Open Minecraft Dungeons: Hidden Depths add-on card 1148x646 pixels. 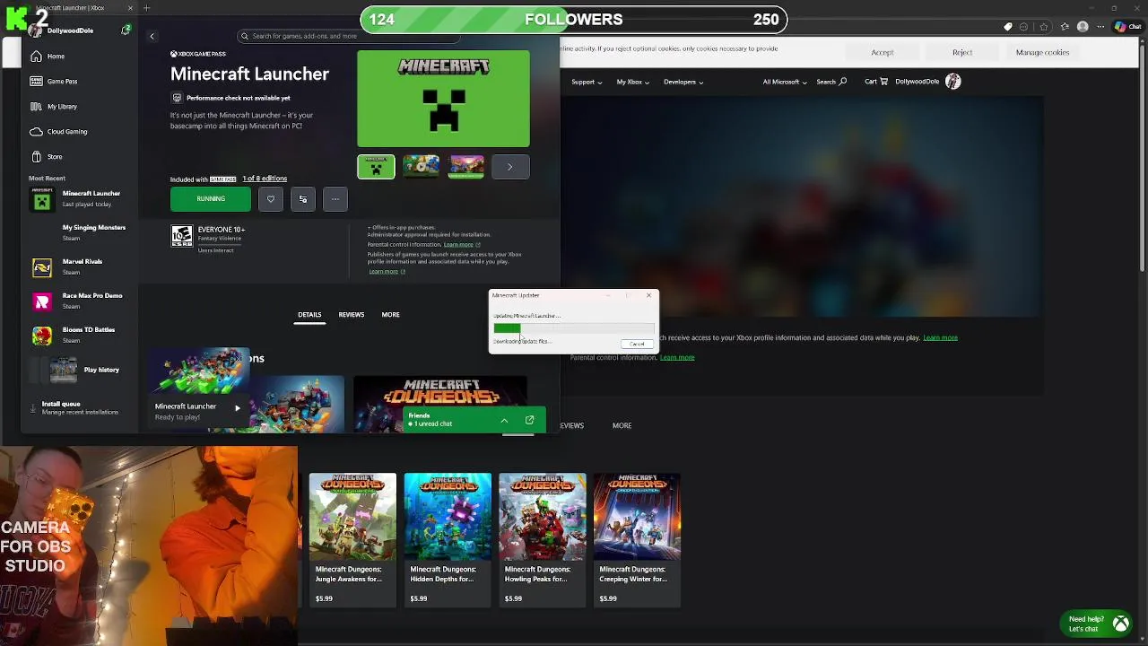pos(448,540)
